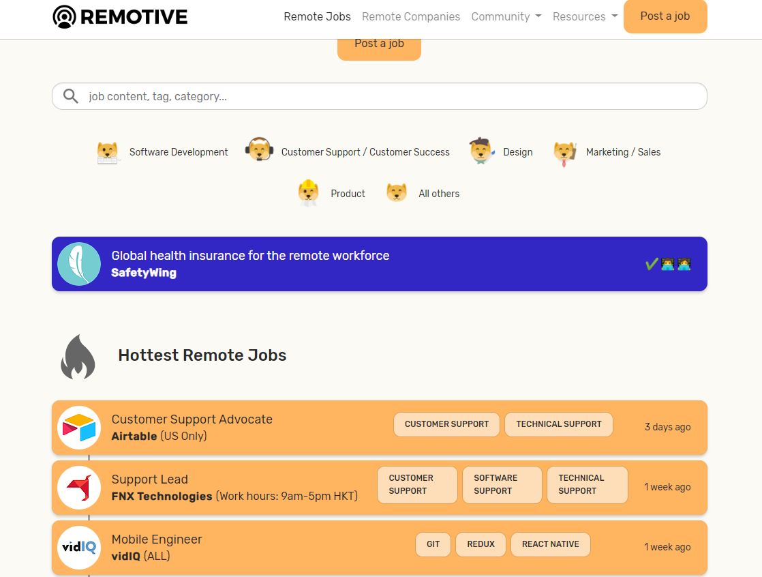762x577 pixels.
Task: Click the REACT NATIVE tag
Action: pos(551,544)
